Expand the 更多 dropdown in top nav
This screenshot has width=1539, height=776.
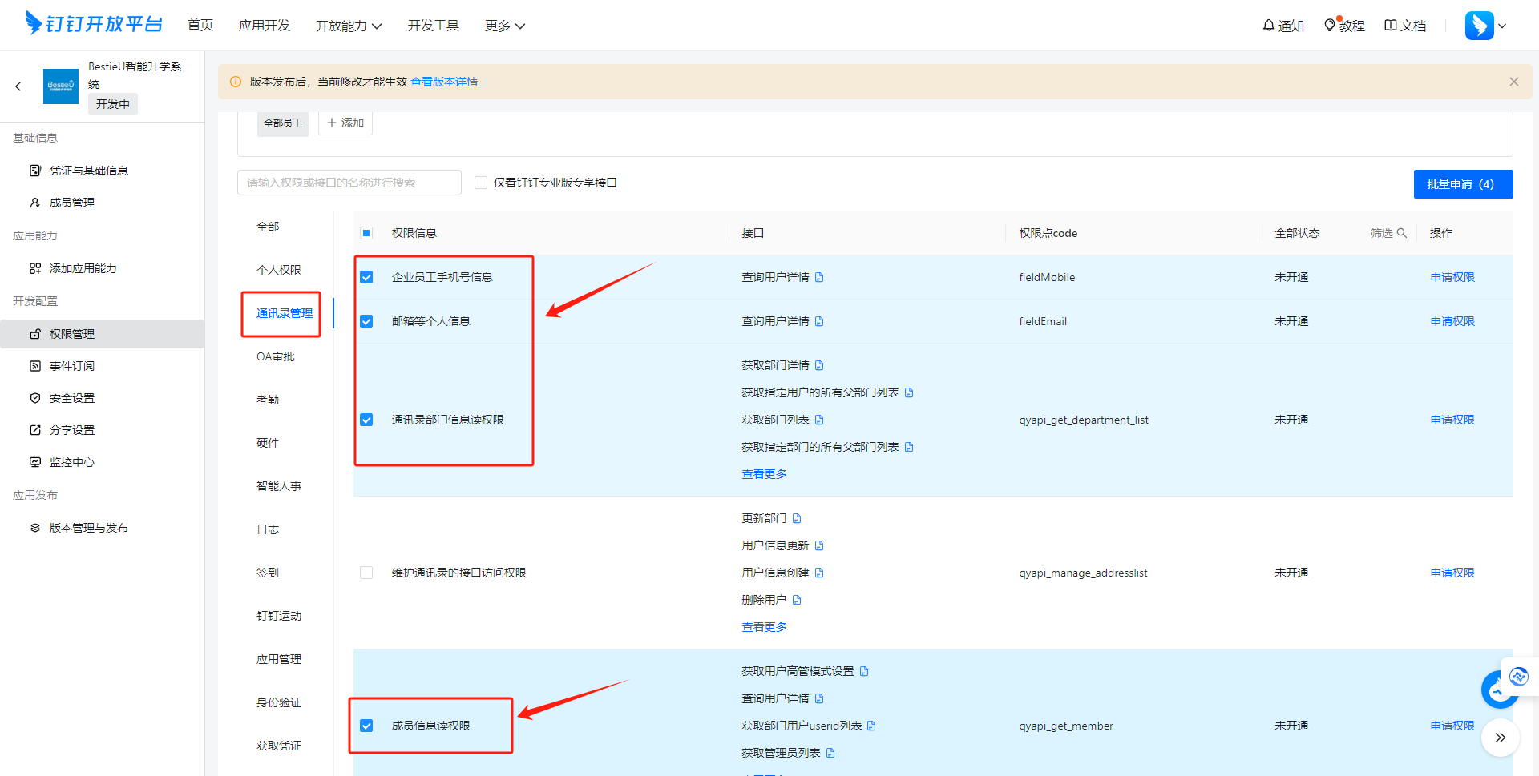tap(505, 26)
